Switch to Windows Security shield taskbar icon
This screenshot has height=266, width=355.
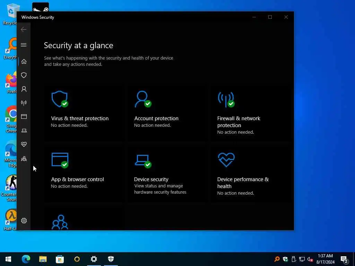111,259
